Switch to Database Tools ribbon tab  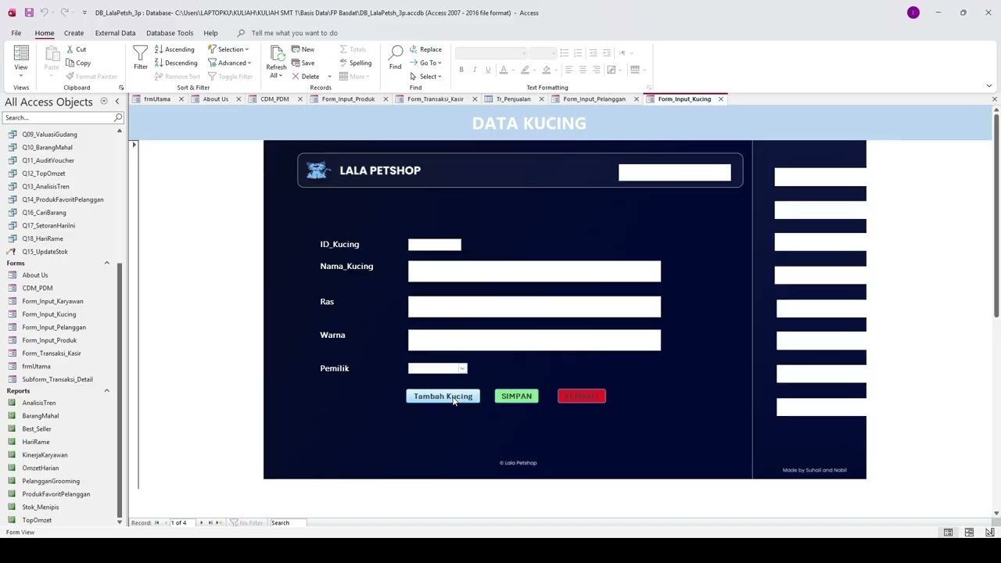170,33
